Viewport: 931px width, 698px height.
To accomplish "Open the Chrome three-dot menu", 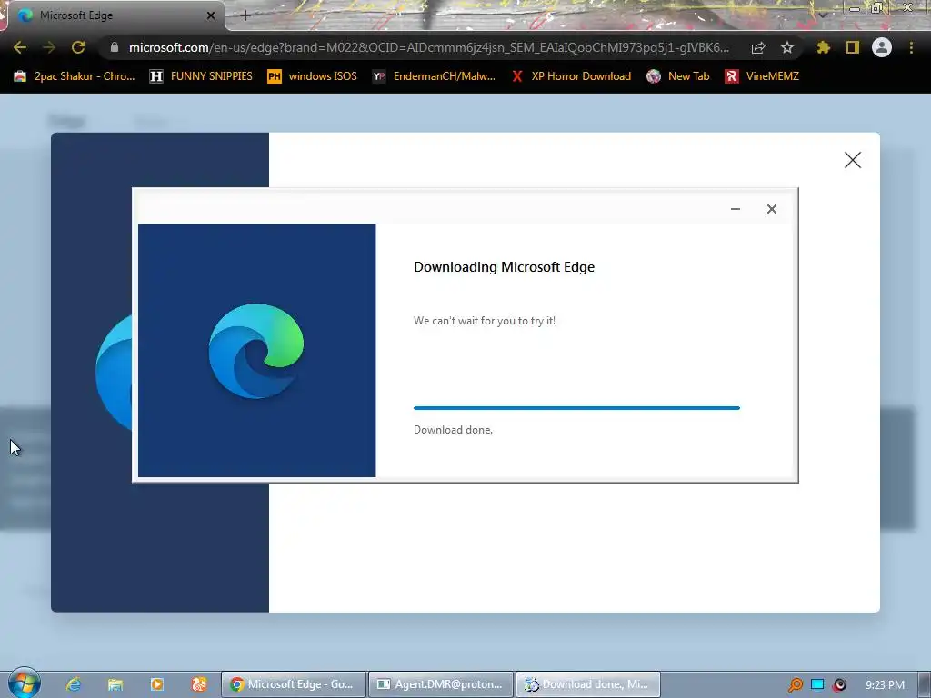I will coord(911,47).
